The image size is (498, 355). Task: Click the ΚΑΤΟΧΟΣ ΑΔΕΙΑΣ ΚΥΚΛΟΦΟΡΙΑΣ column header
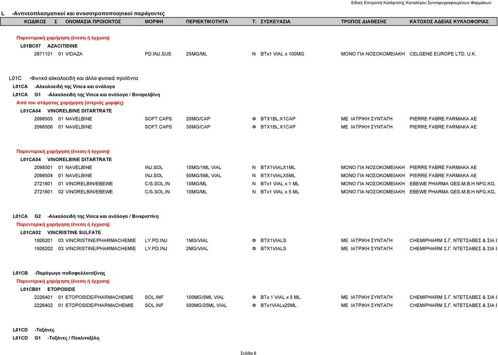click(449, 22)
